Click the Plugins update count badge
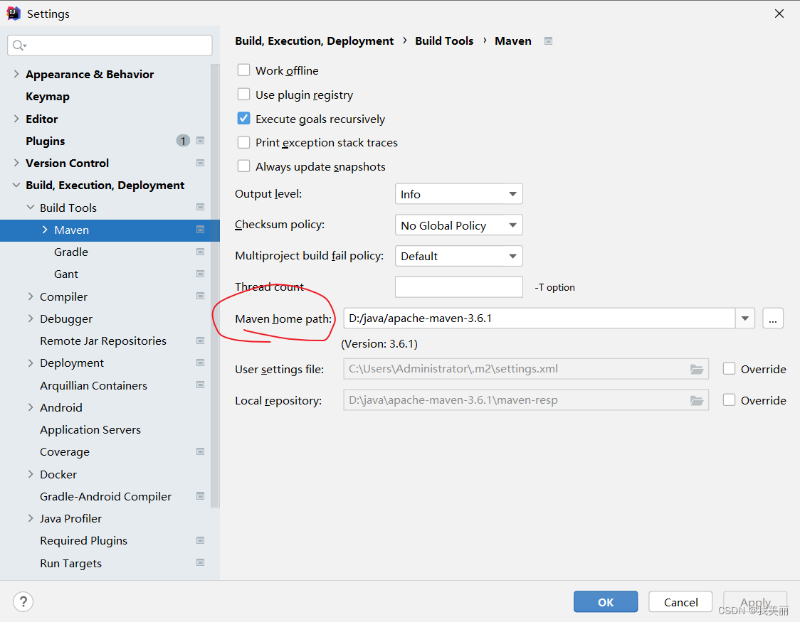 click(183, 141)
